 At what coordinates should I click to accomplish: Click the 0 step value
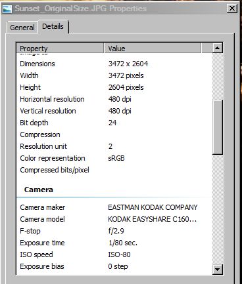click(x=118, y=266)
